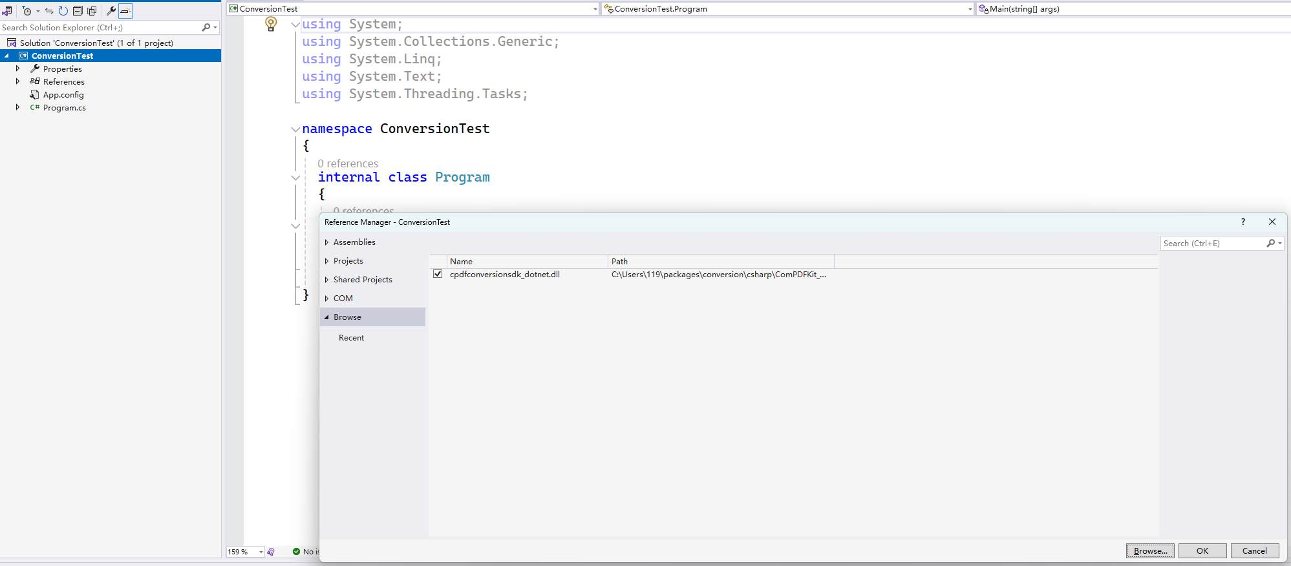Select Program.cs in Solution Explorer

coord(64,108)
